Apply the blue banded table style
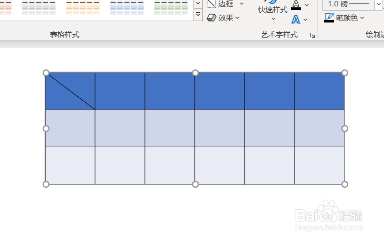The image size is (384, 241). 127,7
